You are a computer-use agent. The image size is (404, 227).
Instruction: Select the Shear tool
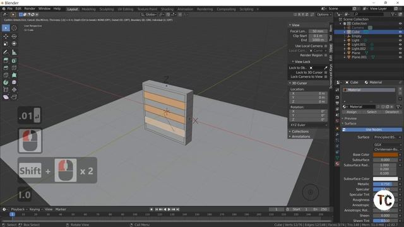pyautogui.click(x=6, y=97)
